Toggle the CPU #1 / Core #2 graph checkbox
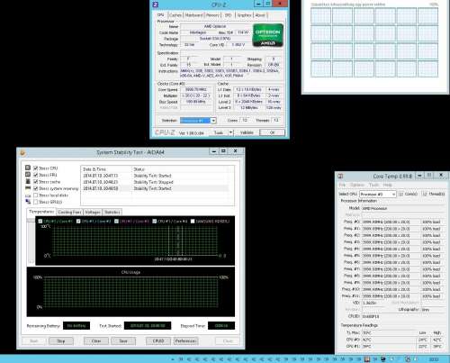Screen dimensions: 450x363 (x=78, y=222)
